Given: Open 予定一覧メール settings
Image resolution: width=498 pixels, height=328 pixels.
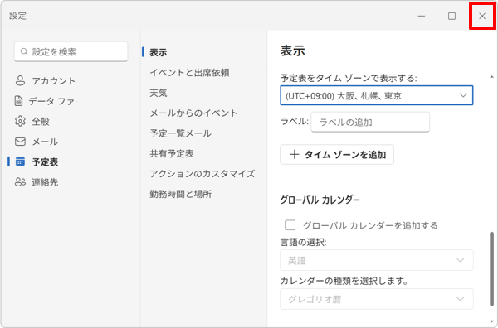Looking at the screenshot, I should pyautogui.click(x=180, y=133).
